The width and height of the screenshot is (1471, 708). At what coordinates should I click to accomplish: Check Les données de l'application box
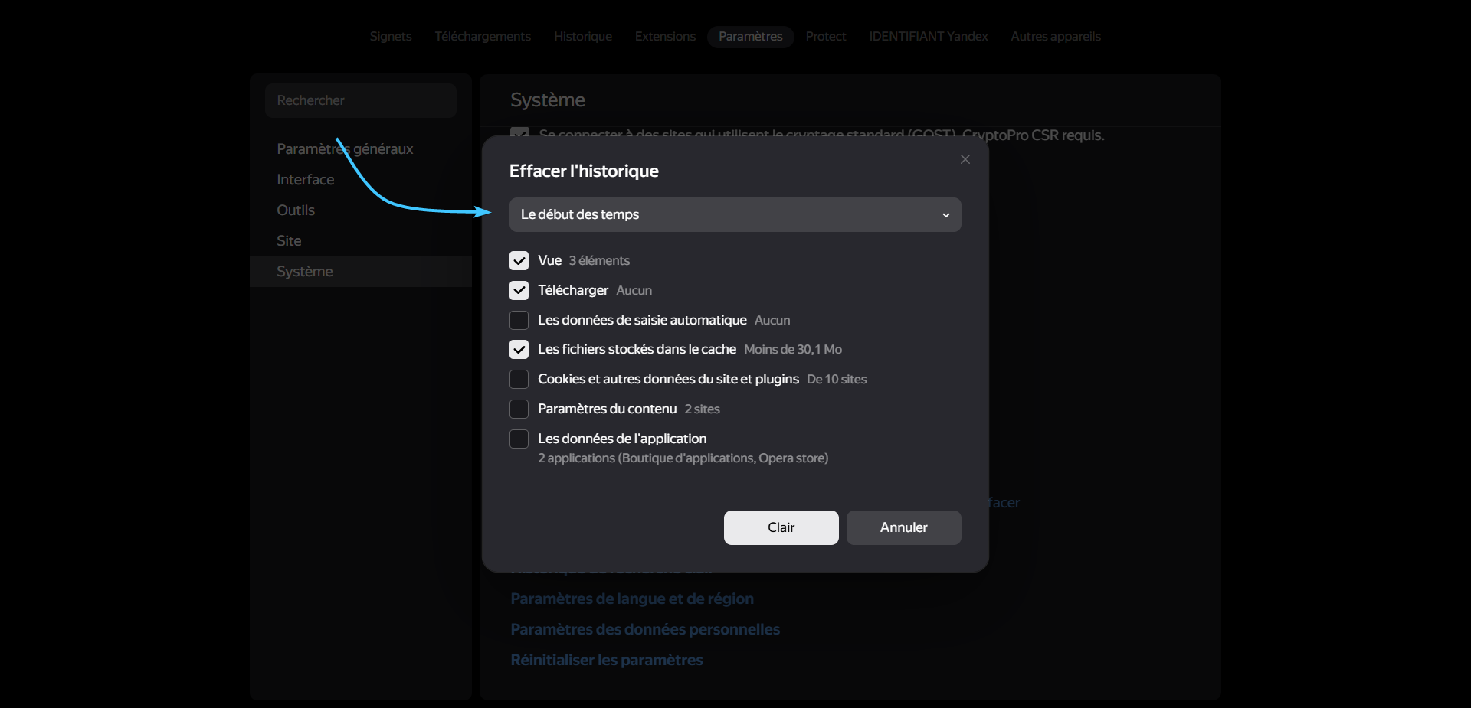pos(519,439)
